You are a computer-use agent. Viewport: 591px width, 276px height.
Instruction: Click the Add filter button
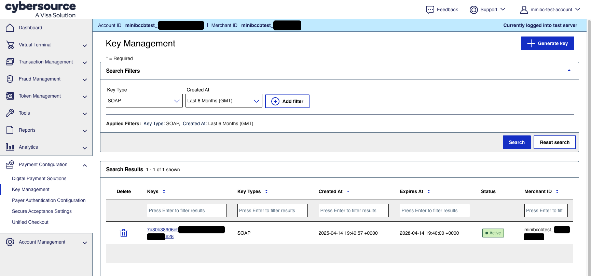[287, 101]
